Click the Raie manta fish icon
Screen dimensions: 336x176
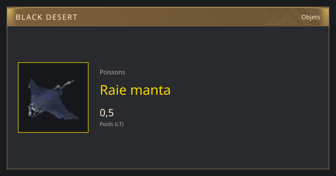pos(53,99)
